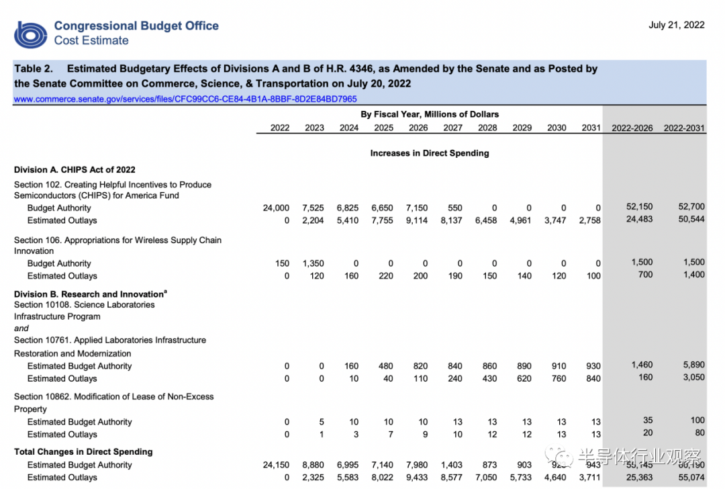Click the July 21, 2022 date
Viewport: 725px width, 489px height.
tap(677, 25)
